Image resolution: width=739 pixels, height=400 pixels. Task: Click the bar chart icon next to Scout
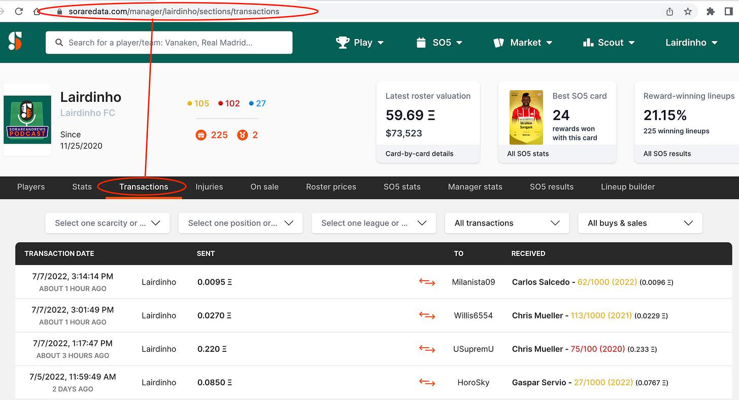[x=588, y=43]
